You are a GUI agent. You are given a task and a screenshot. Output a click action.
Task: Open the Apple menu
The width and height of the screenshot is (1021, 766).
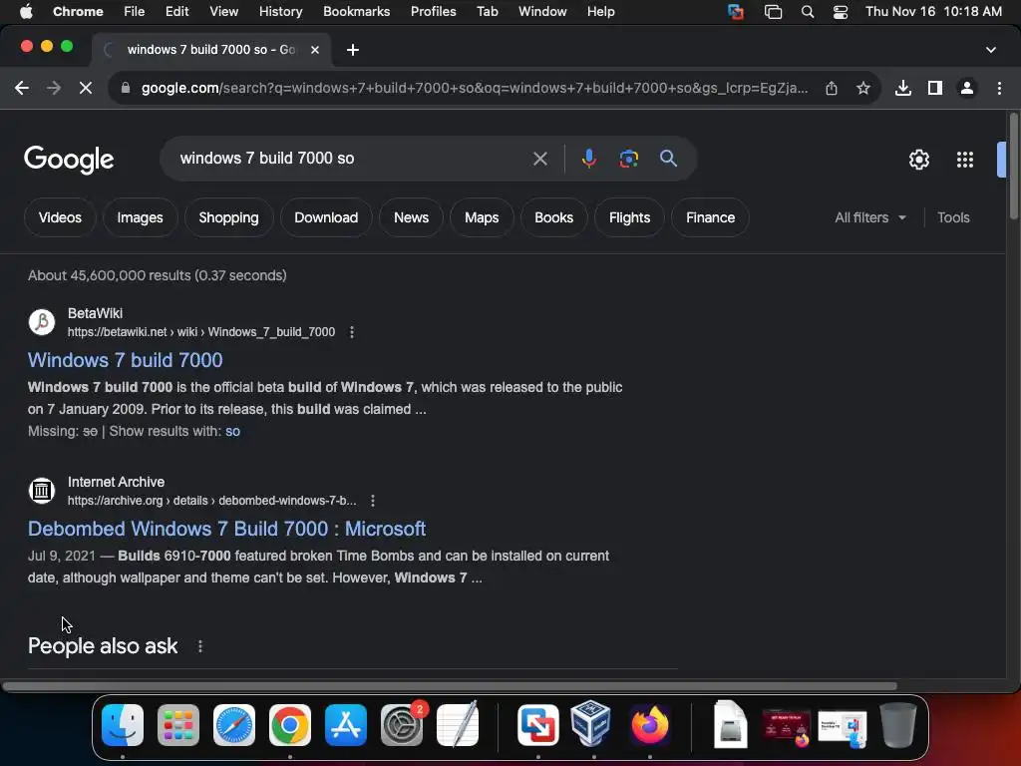26,12
